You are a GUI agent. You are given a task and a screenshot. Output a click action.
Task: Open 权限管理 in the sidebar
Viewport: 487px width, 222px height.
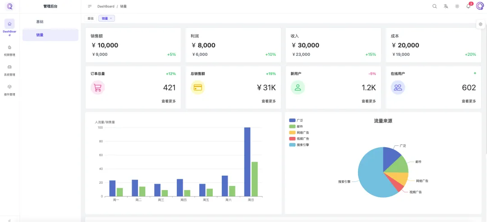(x=9, y=50)
